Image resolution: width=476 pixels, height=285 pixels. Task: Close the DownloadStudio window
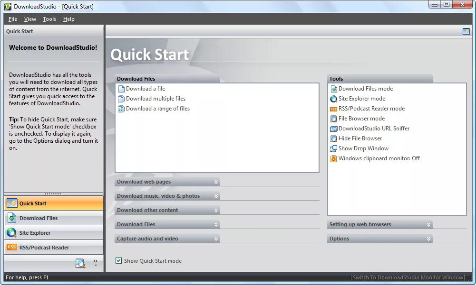coord(462,5)
